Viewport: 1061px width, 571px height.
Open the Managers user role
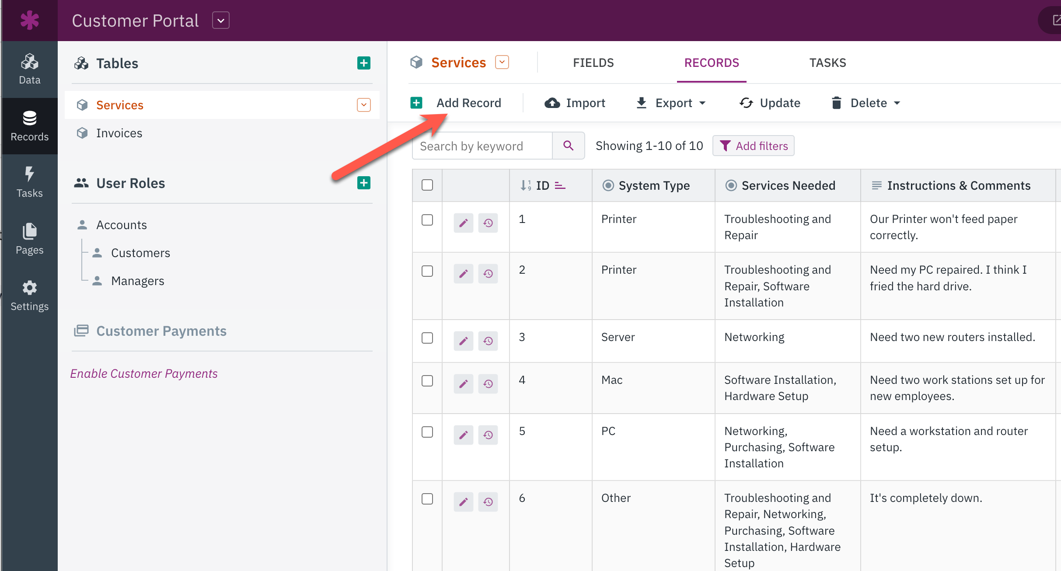(137, 281)
